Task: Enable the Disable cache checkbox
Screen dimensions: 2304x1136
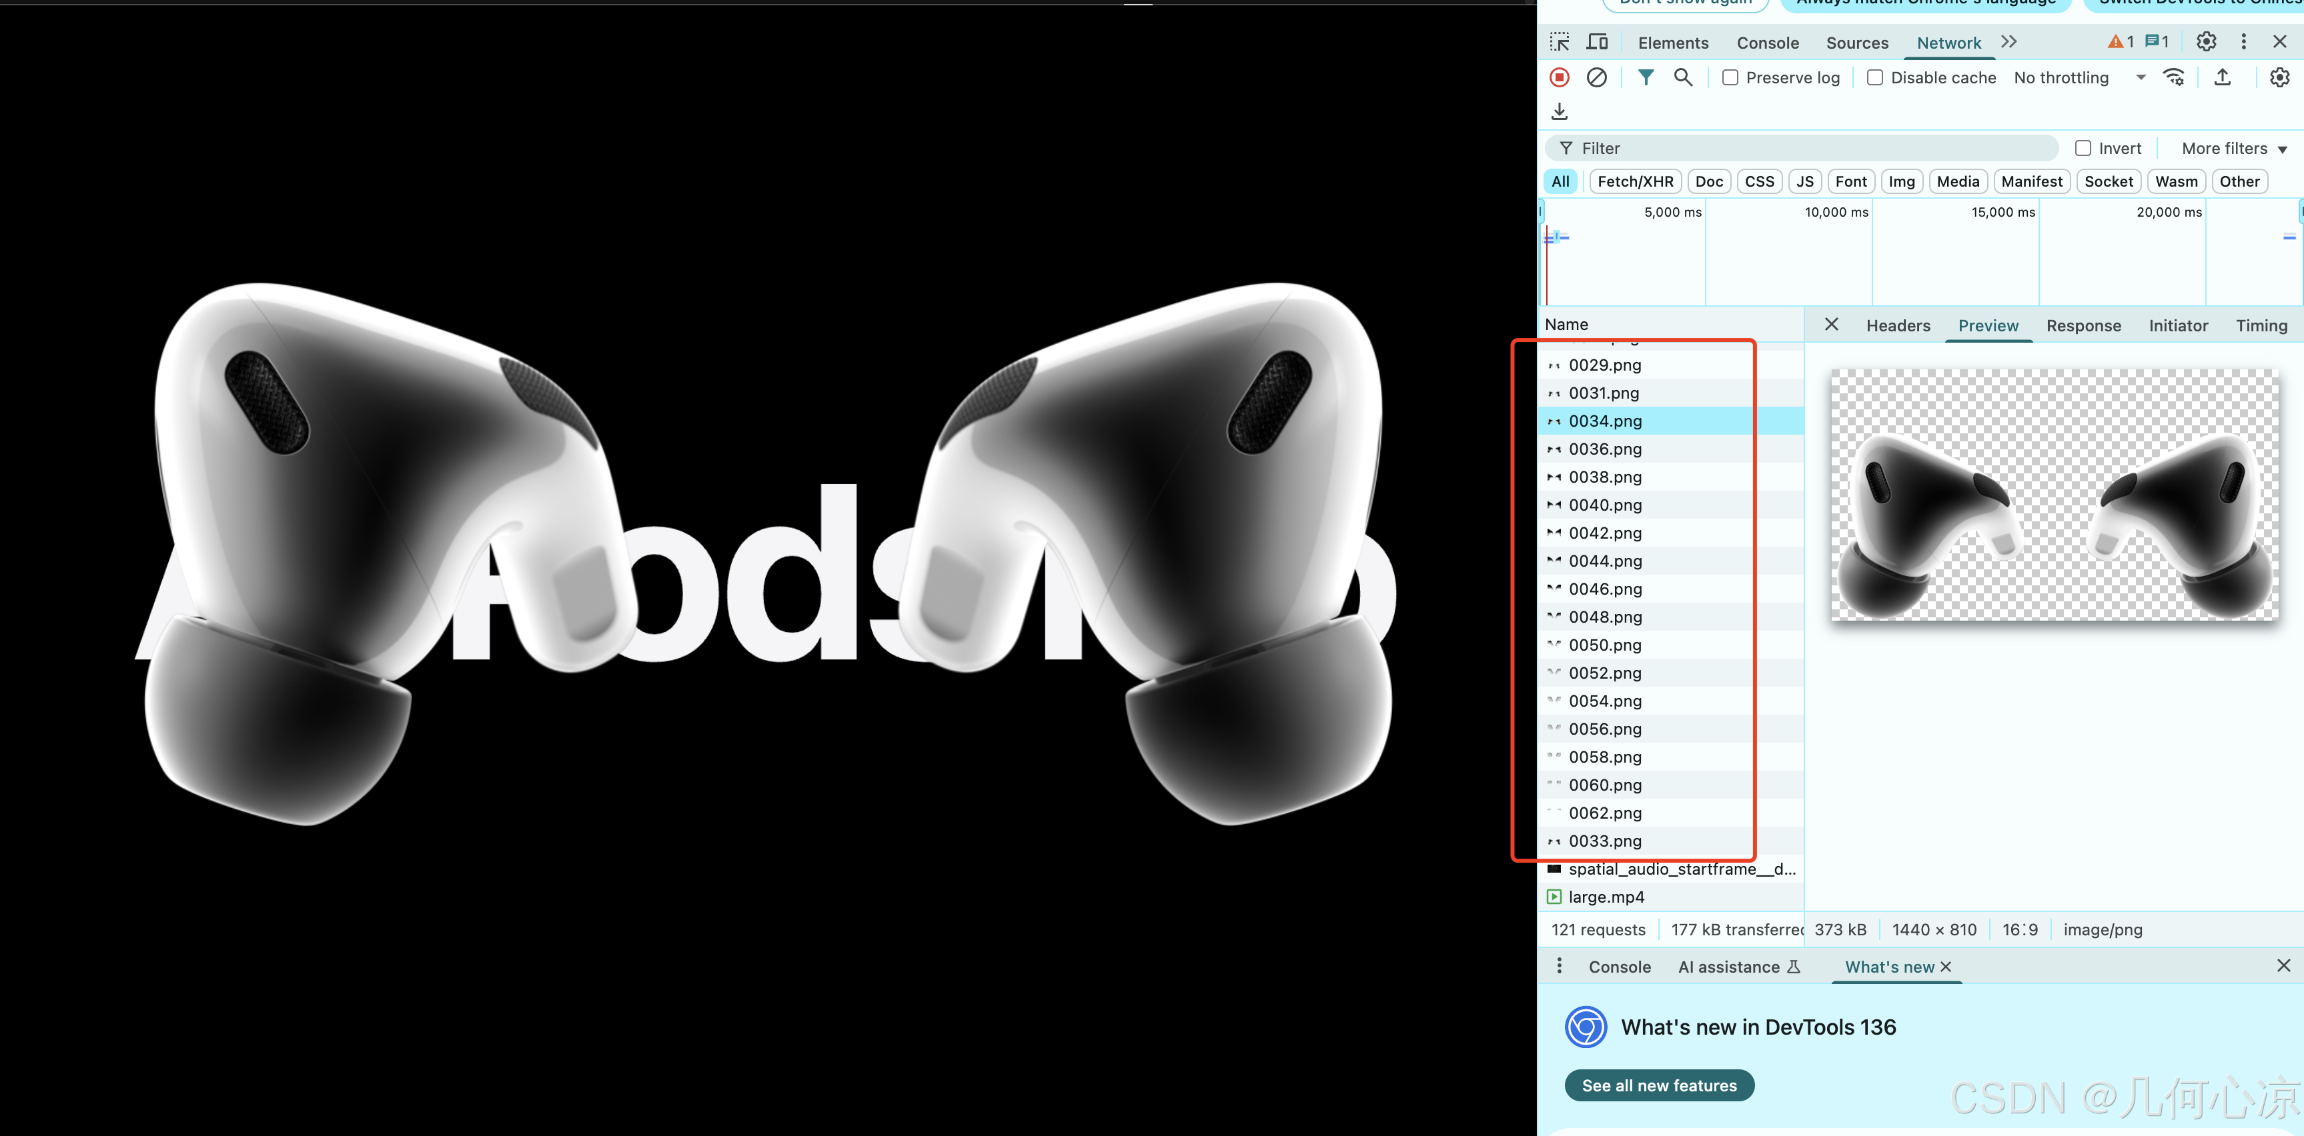Action: click(x=1874, y=78)
